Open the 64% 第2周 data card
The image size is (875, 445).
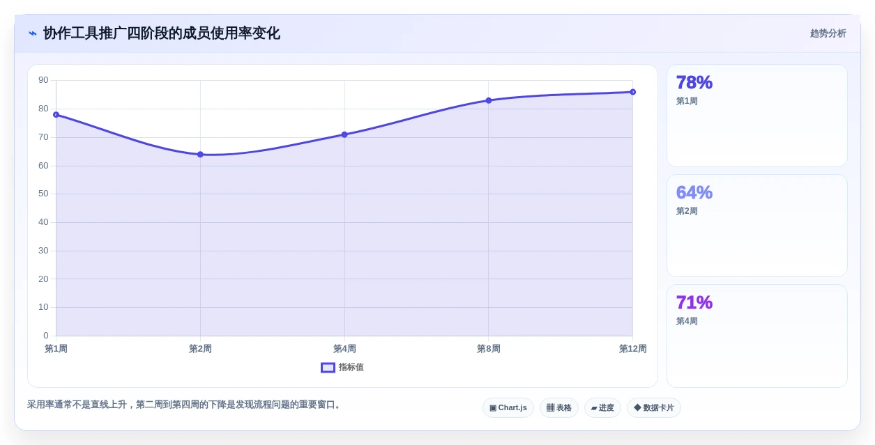coord(757,226)
